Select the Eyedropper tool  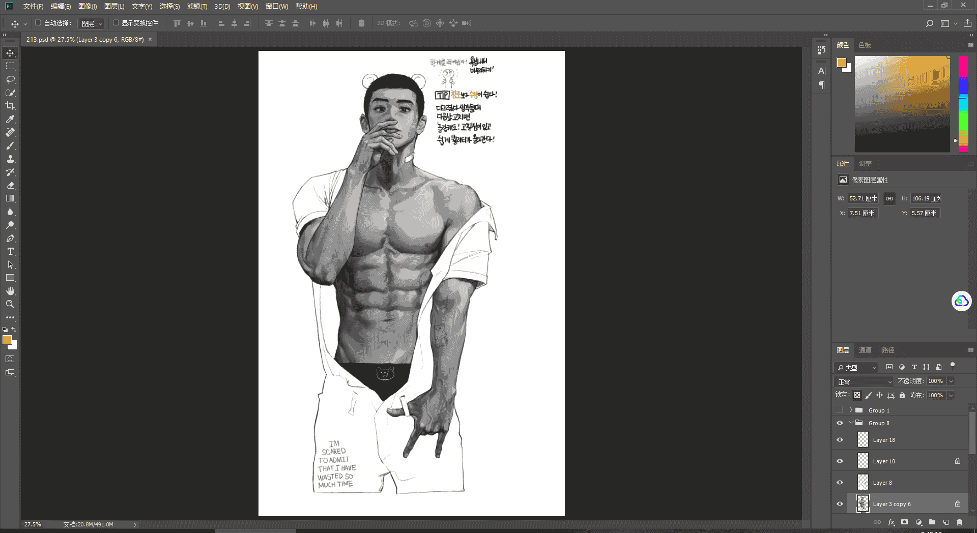[x=10, y=119]
